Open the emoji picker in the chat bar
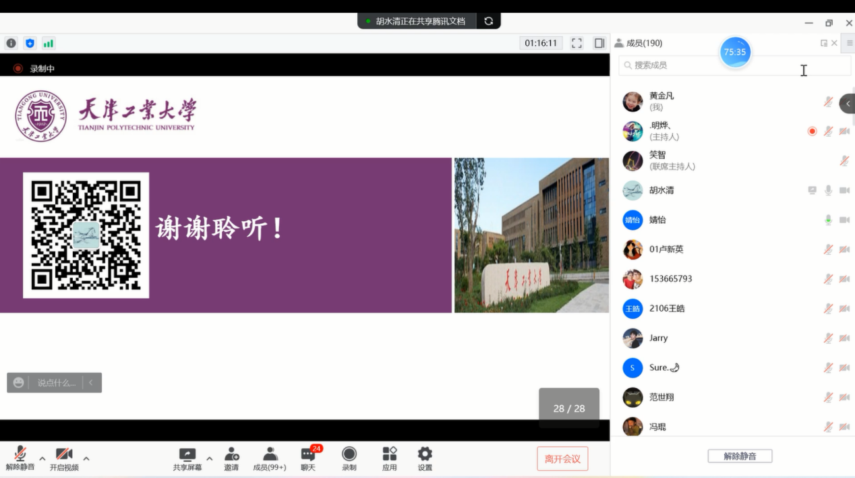This screenshot has height=478, width=855. (x=19, y=383)
